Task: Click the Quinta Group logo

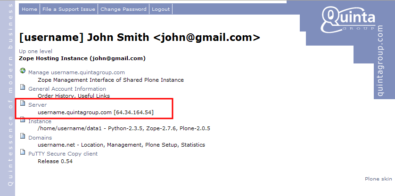Action: (x=348, y=19)
